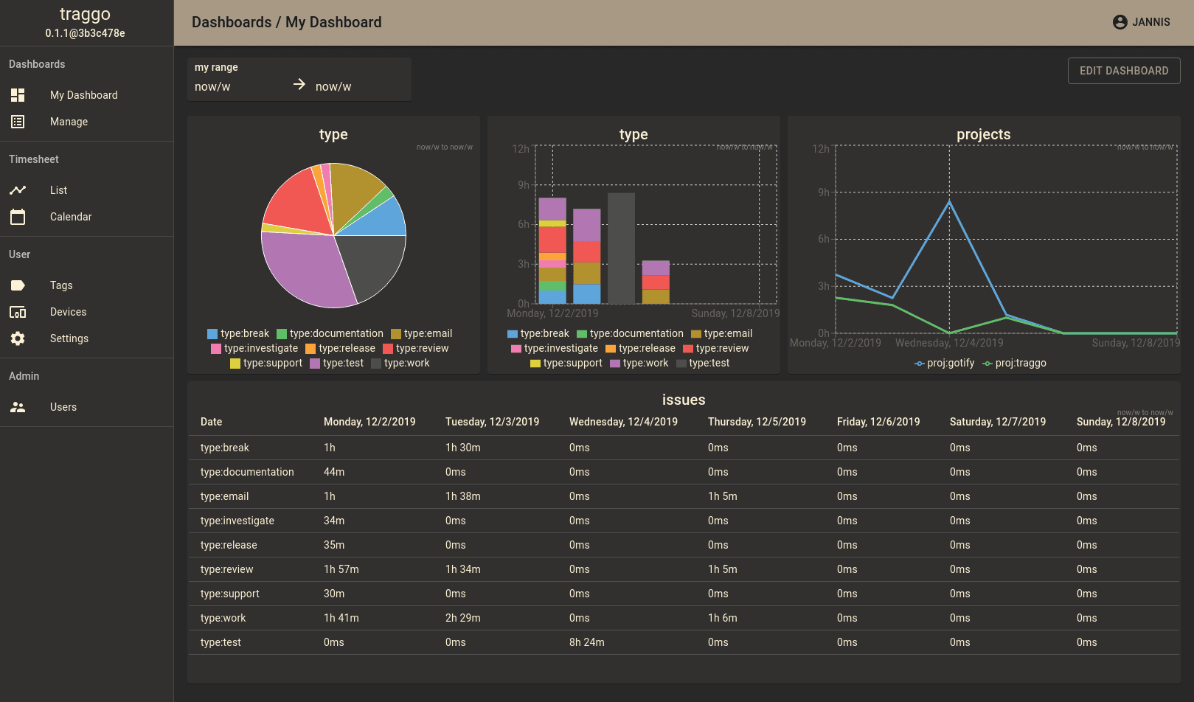Open the Calendar icon in the sidebar

tap(18, 216)
